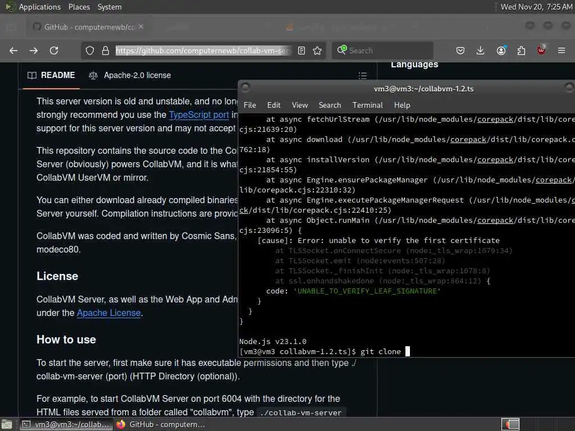This screenshot has height=431, width=575.
Task: Select terminal task in bottom taskbar
Action: click(66, 424)
